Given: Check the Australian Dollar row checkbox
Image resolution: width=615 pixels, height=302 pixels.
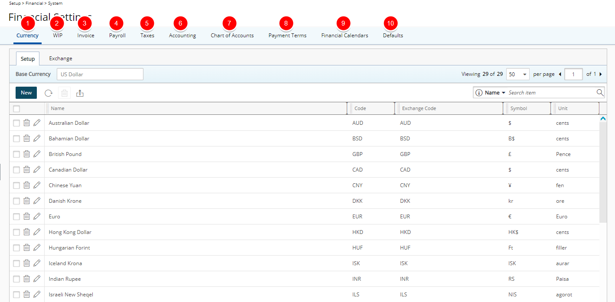Looking at the screenshot, I should point(16,123).
